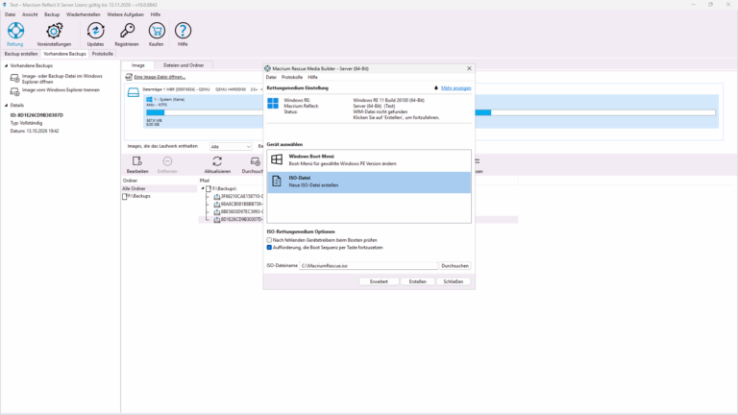Image resolution: width=738 pixels, height=415 pixels.
Task: Click partition usage bar of 1 - System
Action: coord(205,113)
